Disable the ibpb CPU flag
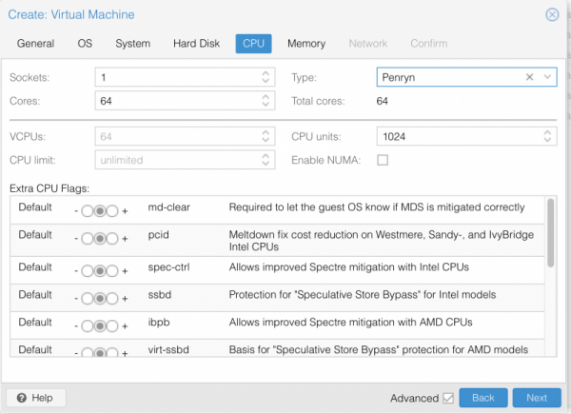Viewport: 571px width, 414px height. (87, 325)
